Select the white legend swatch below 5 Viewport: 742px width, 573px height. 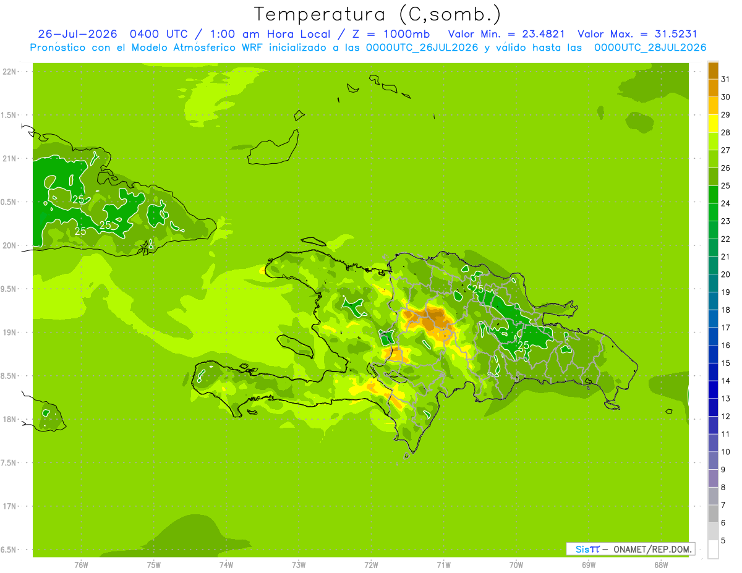pos(713,550)
